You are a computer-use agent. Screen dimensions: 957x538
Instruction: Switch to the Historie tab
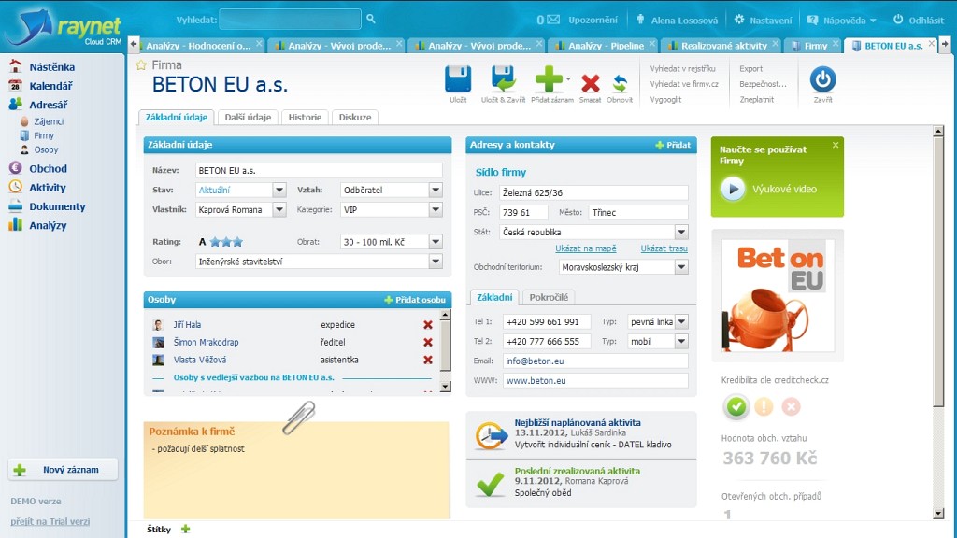[306, 117]
